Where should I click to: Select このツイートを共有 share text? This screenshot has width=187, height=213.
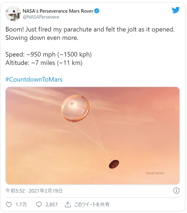92,205
